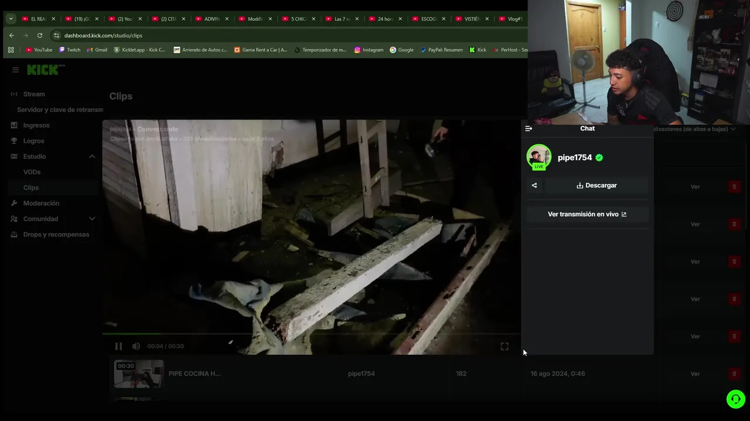Click the Kick logo
750x421 pixels.
click(45, 70)
